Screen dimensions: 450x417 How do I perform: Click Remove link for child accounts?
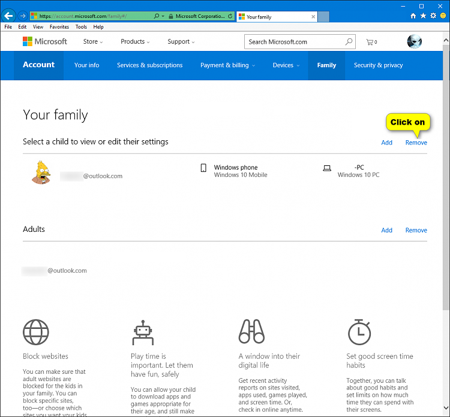(416, 143)
